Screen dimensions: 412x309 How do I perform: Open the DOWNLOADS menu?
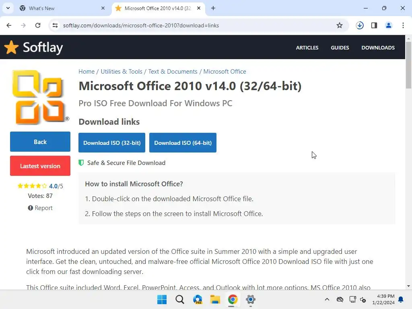378,47
